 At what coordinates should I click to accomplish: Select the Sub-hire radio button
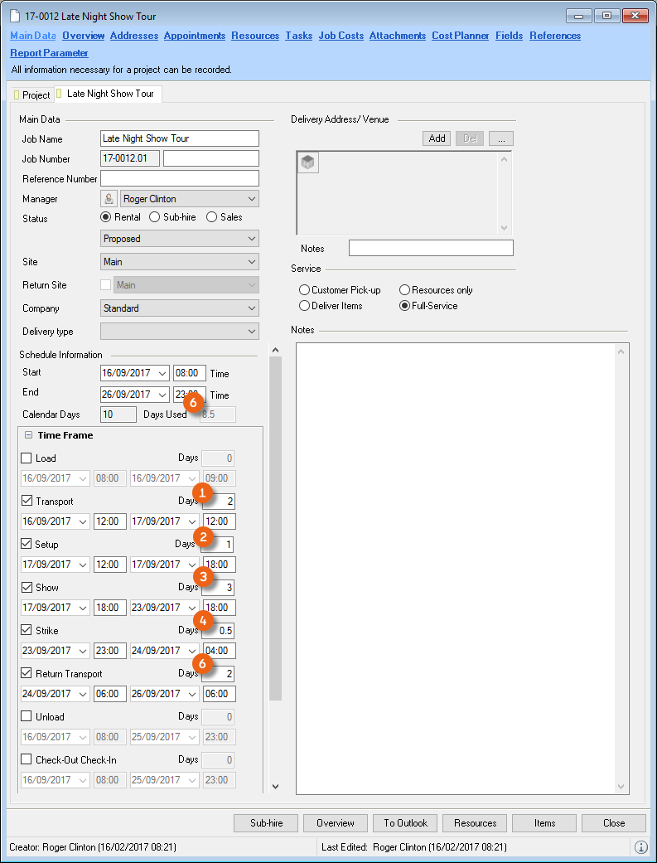coord(155,217)
